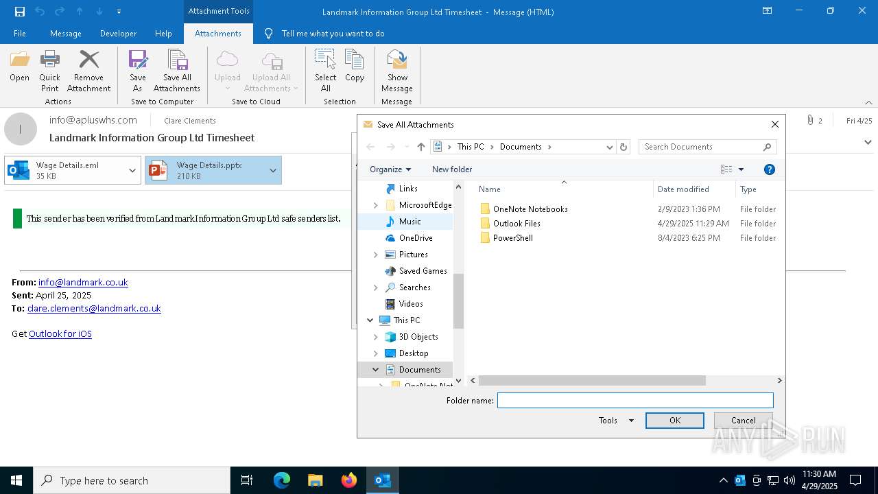This screenshot has width=878, height=494.
Task: Open view options dropdown arrow
Action: [741, 169]
